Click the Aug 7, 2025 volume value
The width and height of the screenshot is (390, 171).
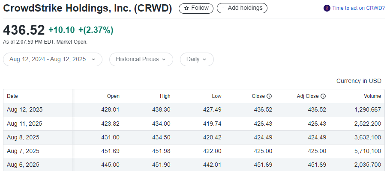[x=368, y=151]
